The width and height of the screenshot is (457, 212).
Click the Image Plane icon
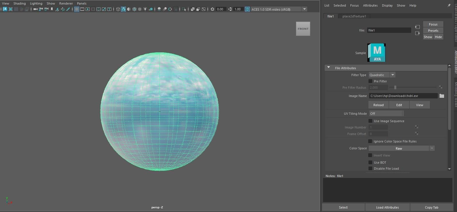tap(57, 9)
